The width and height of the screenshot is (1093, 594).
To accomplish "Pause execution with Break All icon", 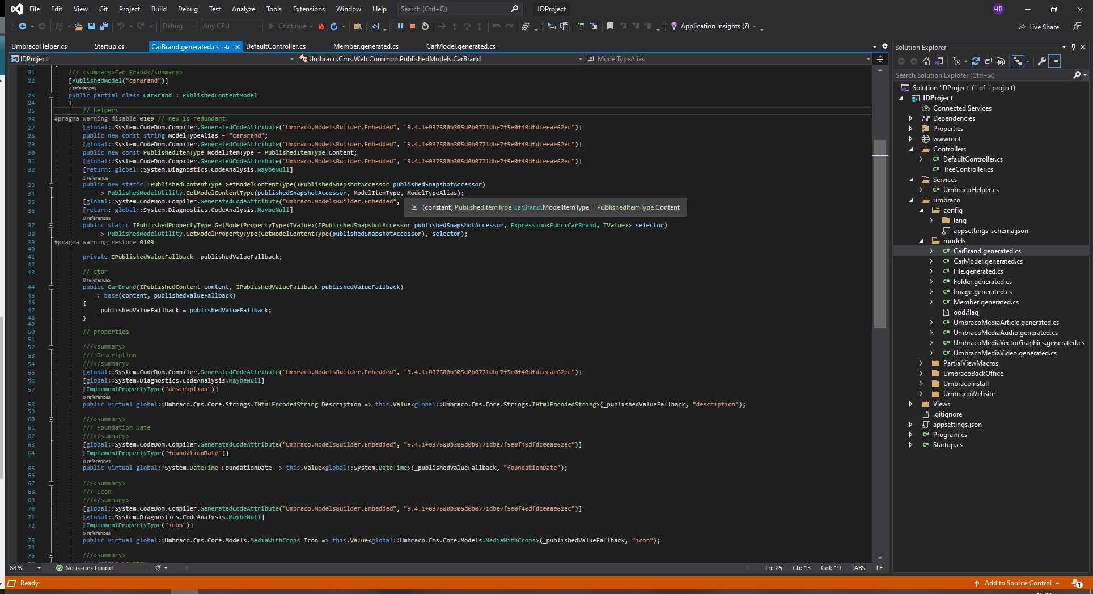I will coord(400,26).
